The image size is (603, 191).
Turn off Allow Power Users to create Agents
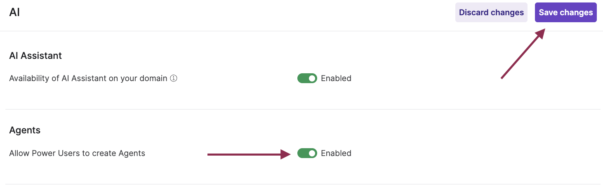[307, 153]
